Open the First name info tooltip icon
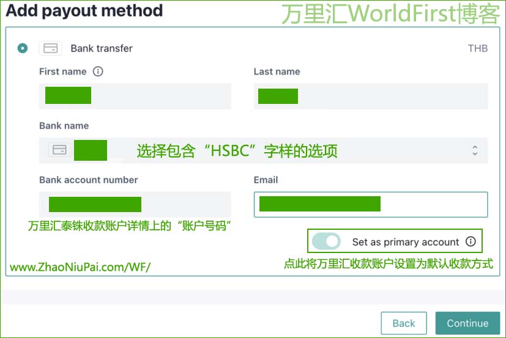Viewport: 506px width, 338px height. pos(98,72)
